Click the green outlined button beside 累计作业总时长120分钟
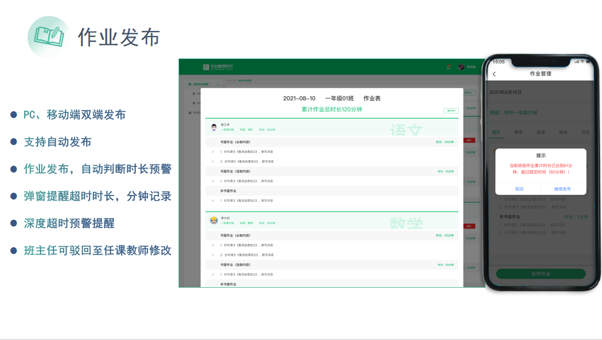The height and width of the screenshot is (340, 602). [451, 110]
